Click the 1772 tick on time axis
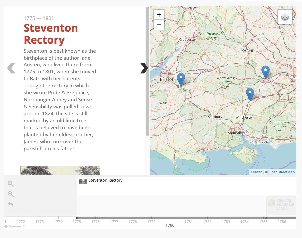This screenshot has width=302, height=238. click(x=21, y=222)
